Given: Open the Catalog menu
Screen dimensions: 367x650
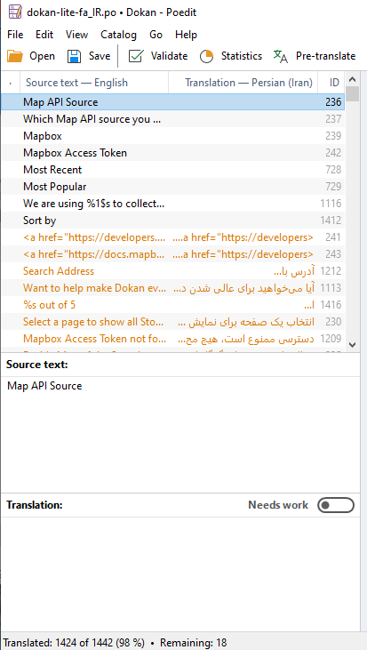Looking at the screenshot, I should click(118, 35).
